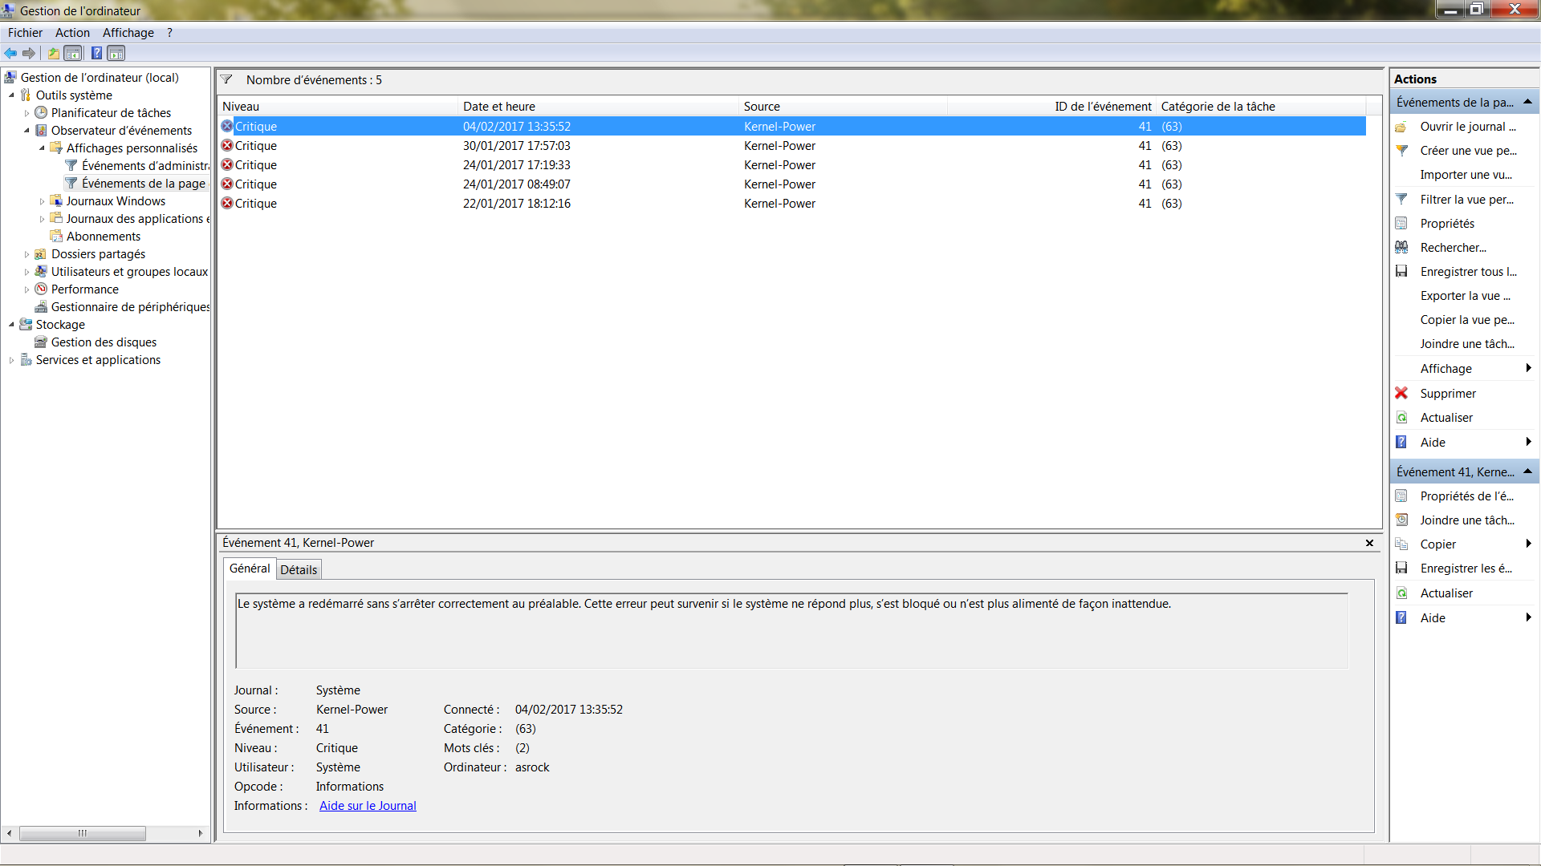Collapse the Événements de la page actions section
The image size is (1541, 866).
pos(1527,102)
